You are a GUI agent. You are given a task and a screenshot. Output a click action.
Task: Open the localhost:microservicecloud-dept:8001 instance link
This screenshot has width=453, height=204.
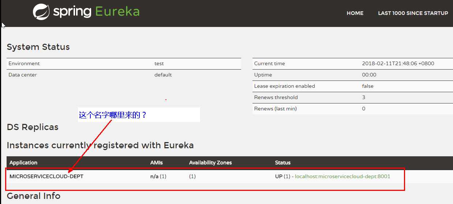click(342, 176)
